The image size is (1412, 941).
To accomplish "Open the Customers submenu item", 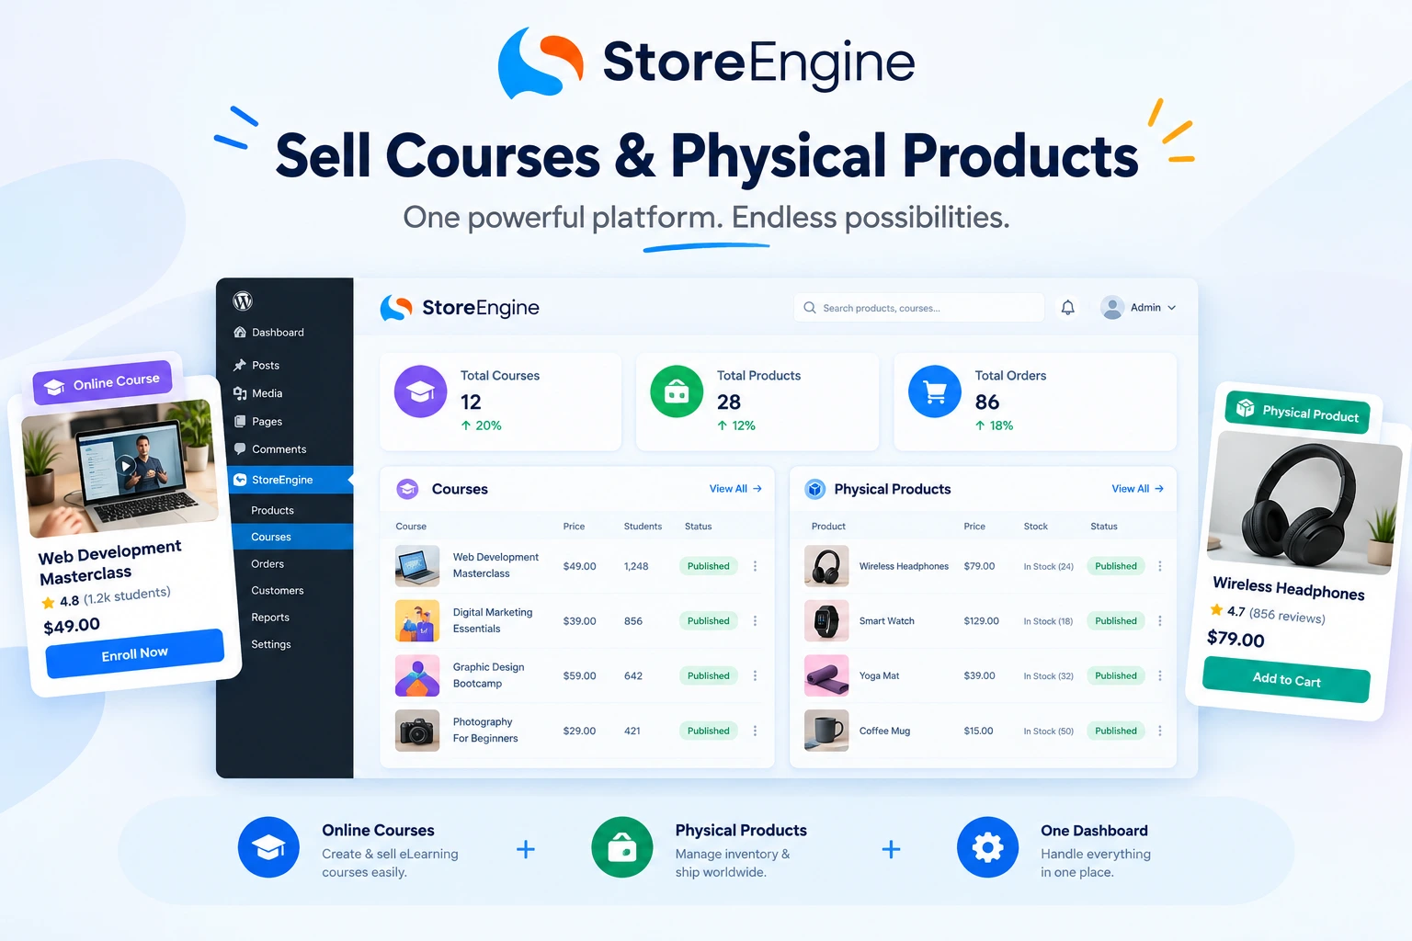I will [278, 591].
